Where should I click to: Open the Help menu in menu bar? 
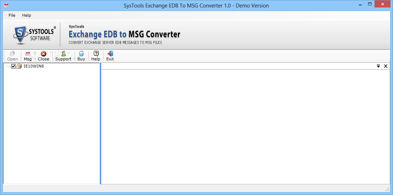pos(26,15)
